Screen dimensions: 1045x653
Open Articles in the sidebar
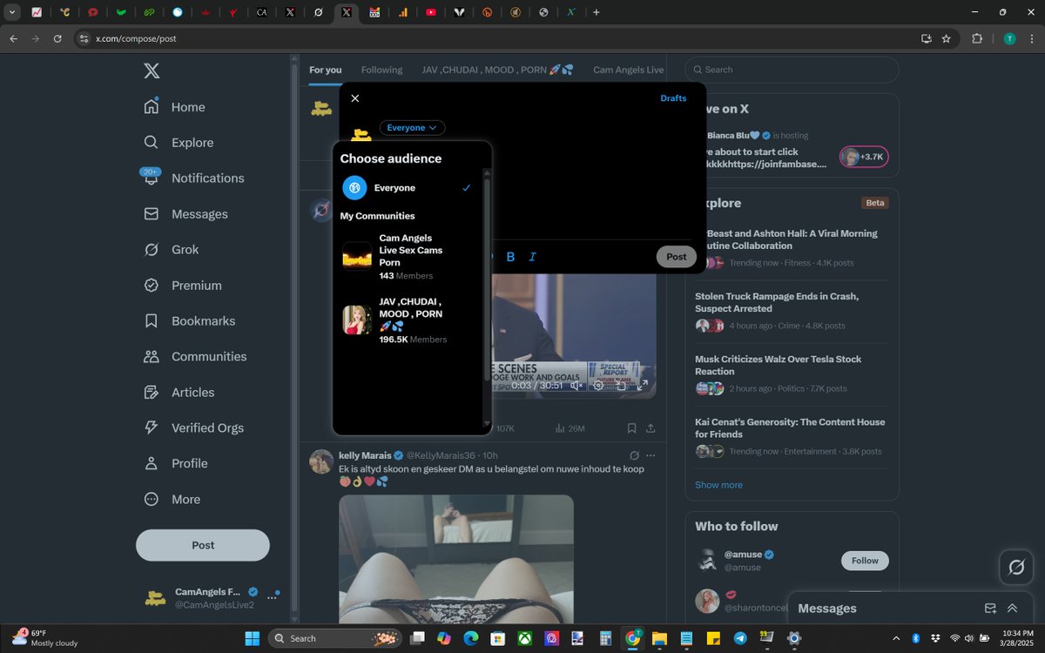tap(179, 393)
